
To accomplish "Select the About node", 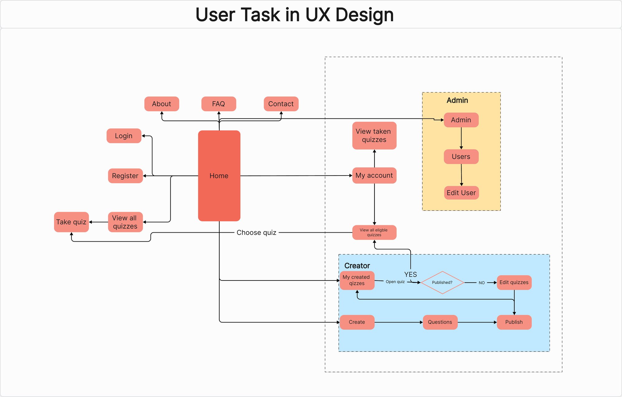I will point(161,104).
